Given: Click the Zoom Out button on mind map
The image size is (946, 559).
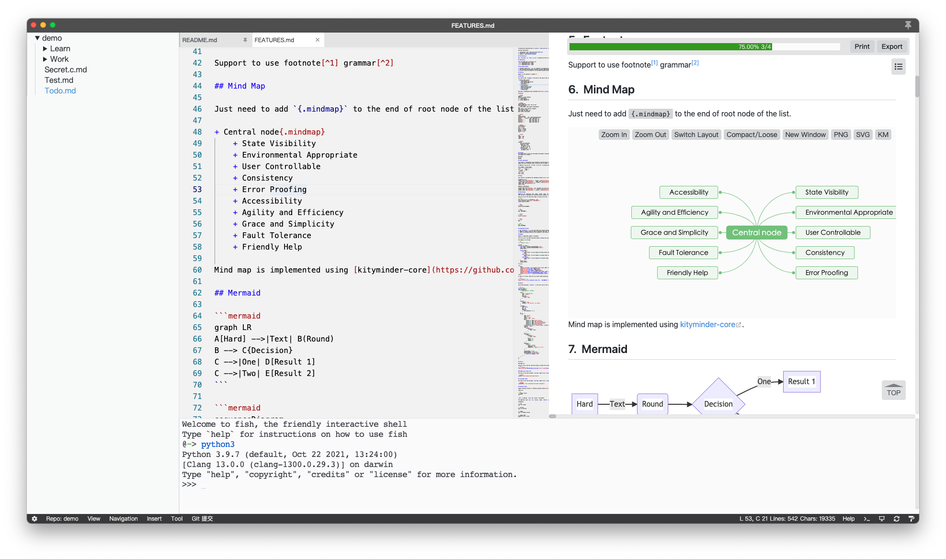Looking at the screenshot, I should coord(650,135).
